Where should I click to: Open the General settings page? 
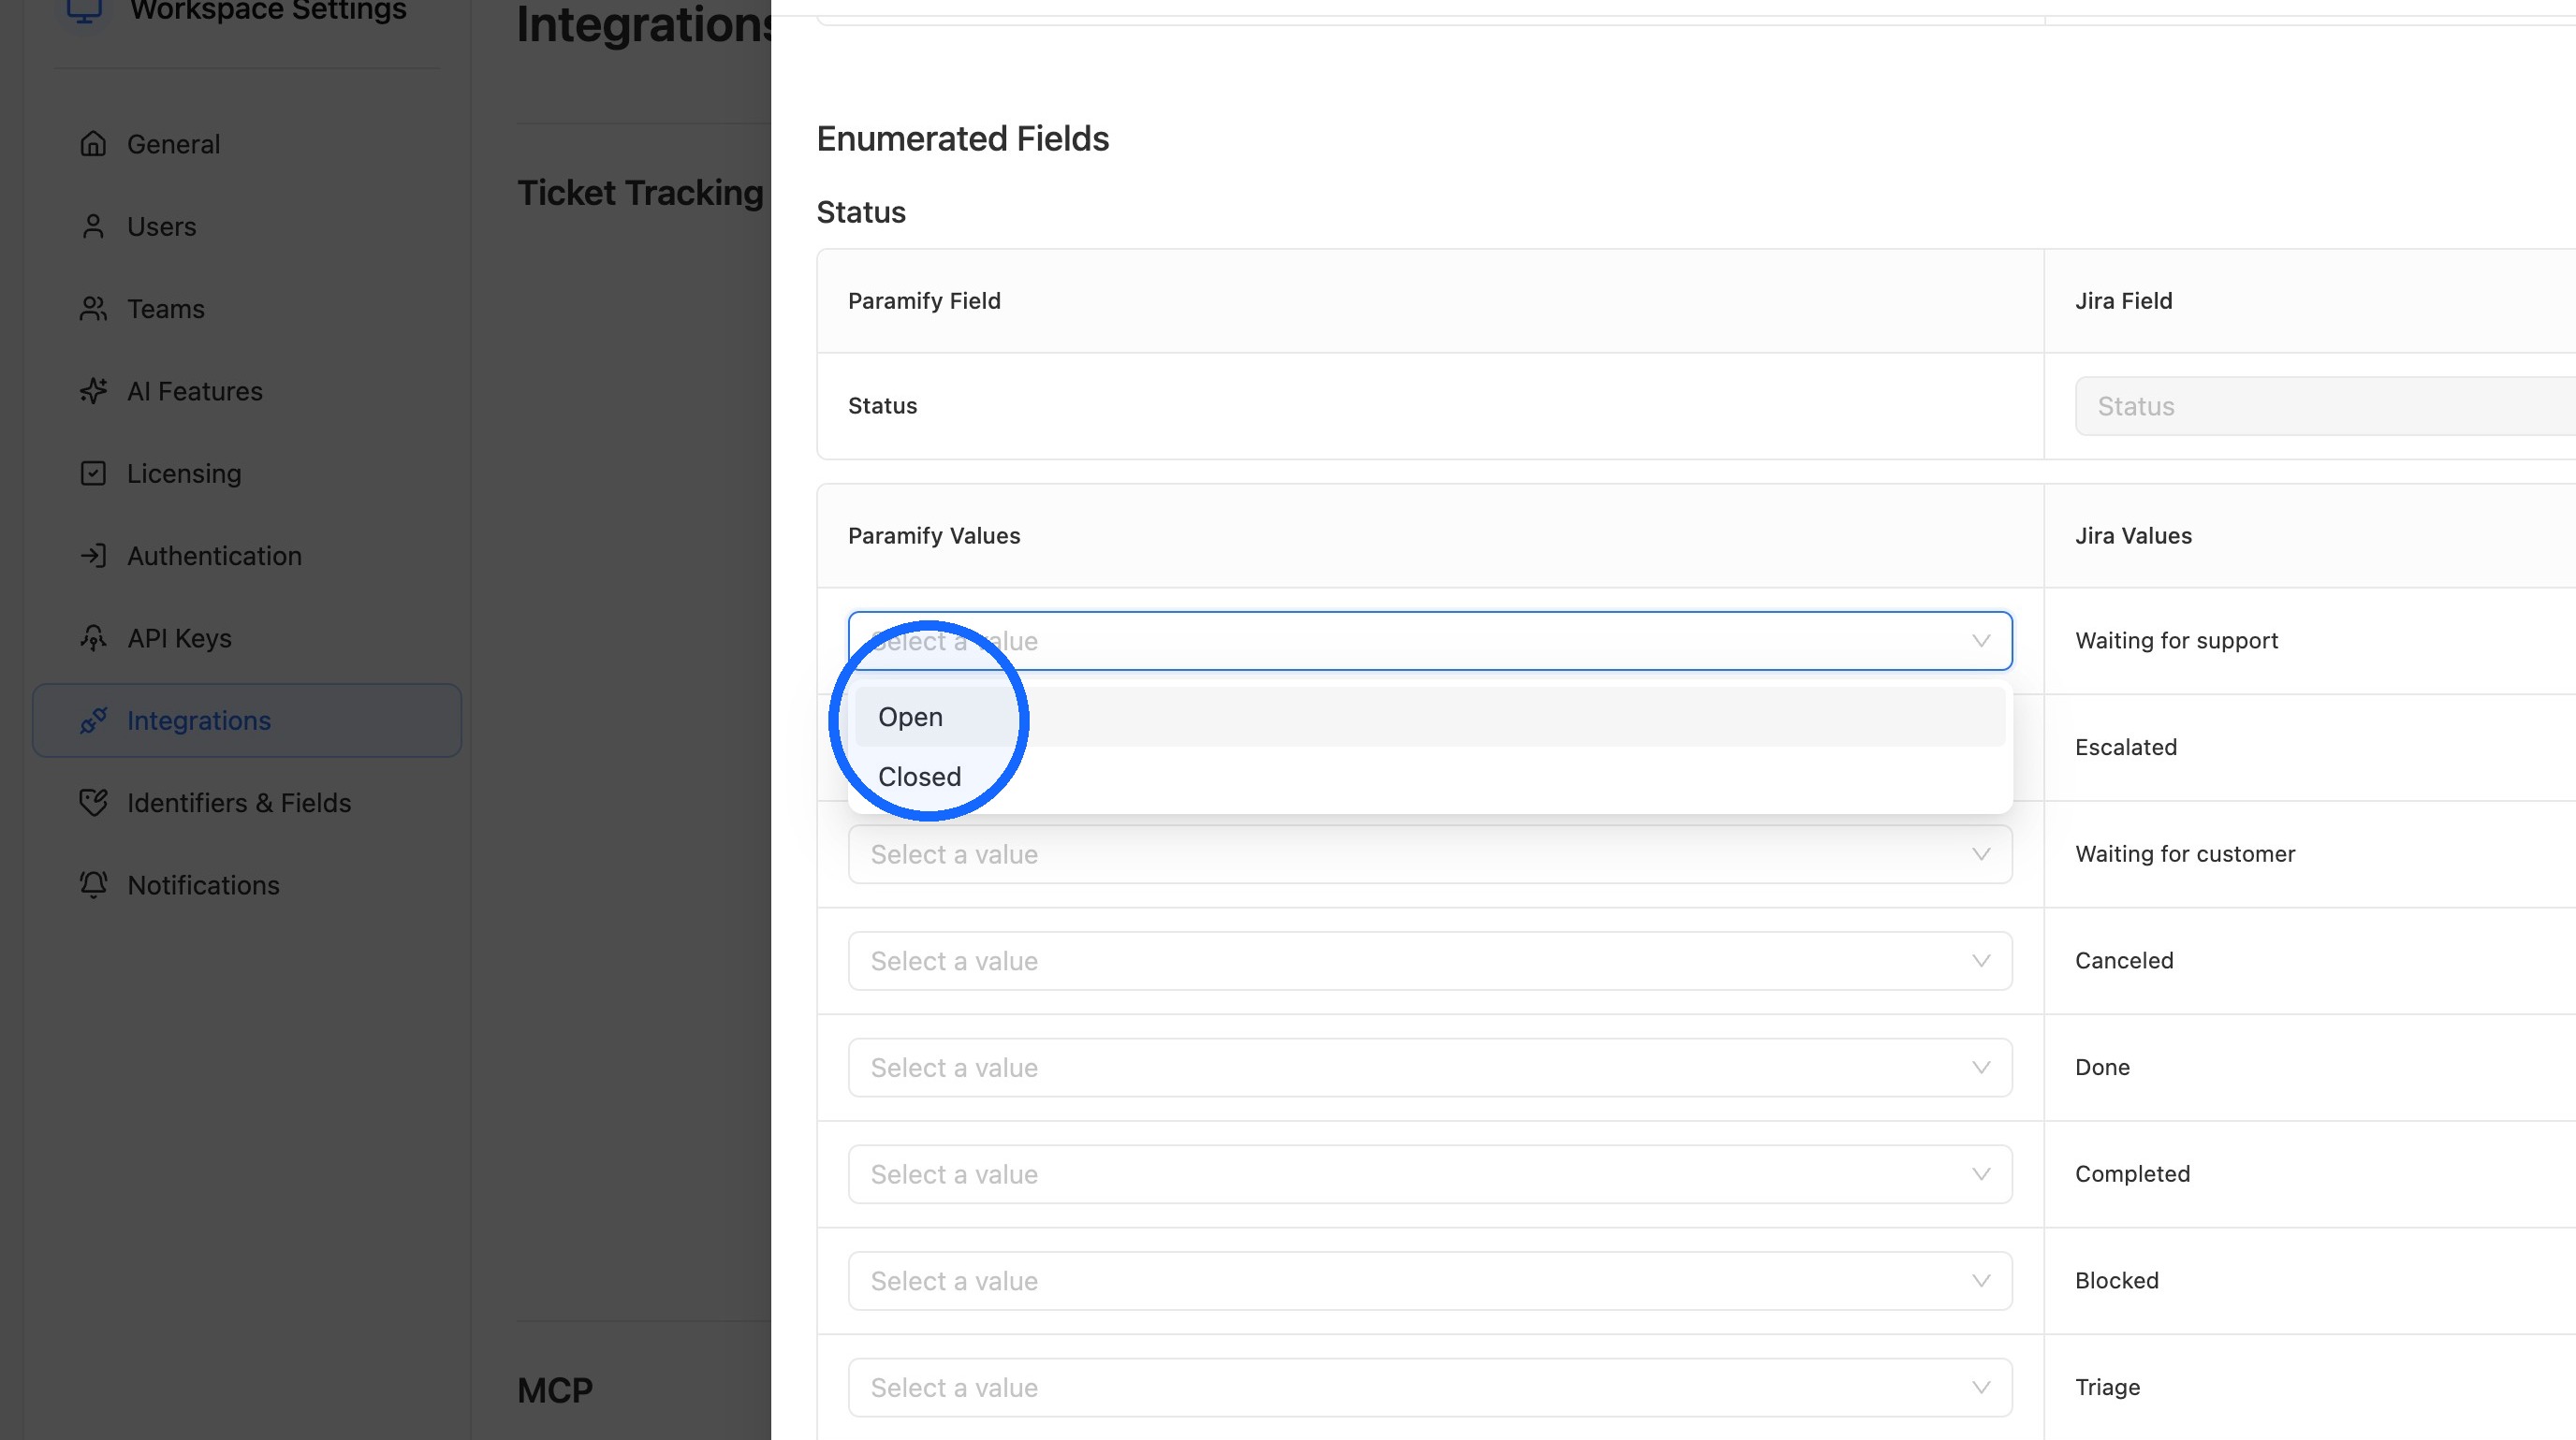[x=246, y=144]
